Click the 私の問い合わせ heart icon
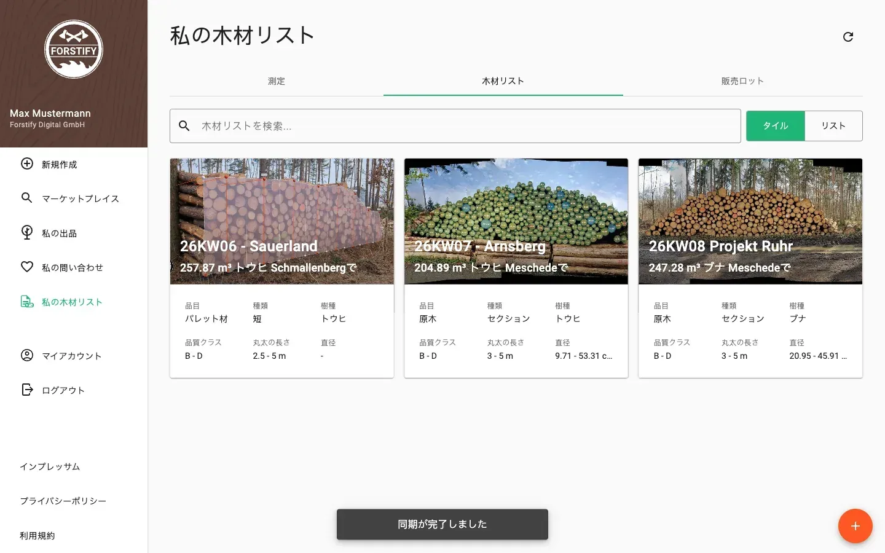 pos(27,267)
